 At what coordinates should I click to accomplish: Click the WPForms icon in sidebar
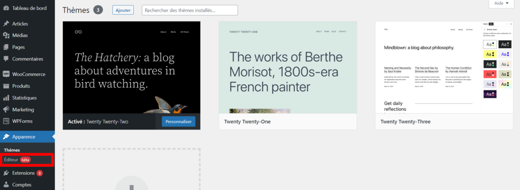click(x=6, y=121)
